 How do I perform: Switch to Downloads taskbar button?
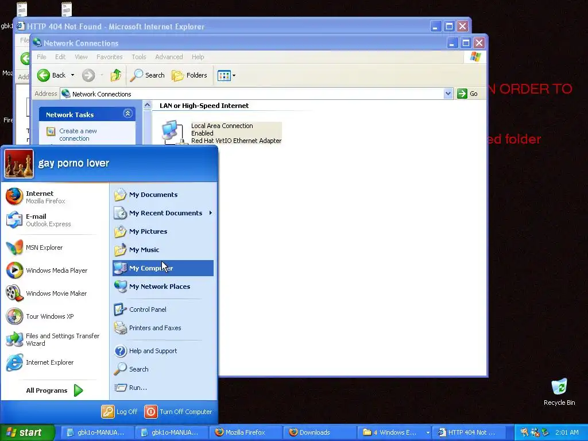[320, 432]
